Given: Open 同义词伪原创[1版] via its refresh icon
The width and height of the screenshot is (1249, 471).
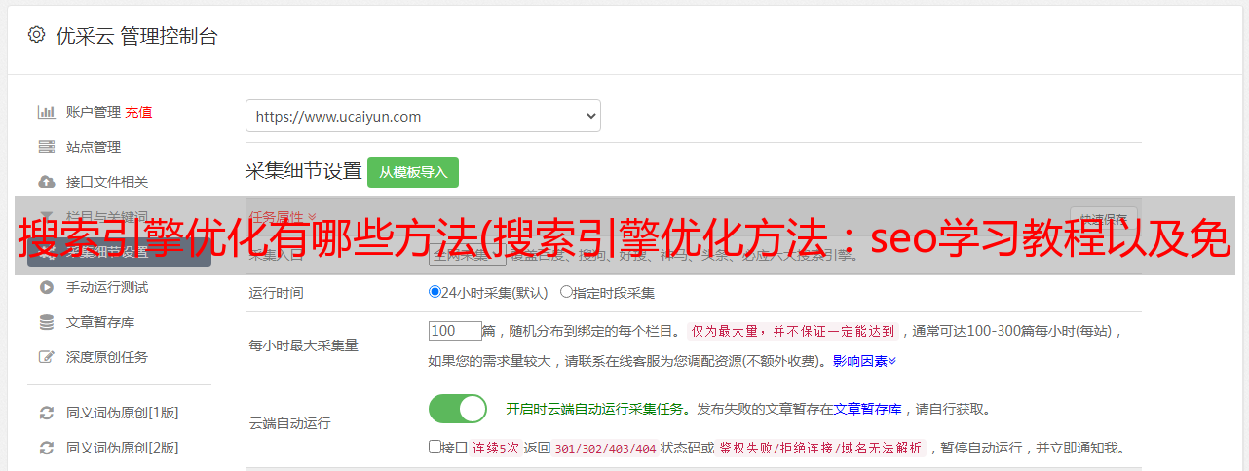Looking at the screenshot, I should 46,413.
